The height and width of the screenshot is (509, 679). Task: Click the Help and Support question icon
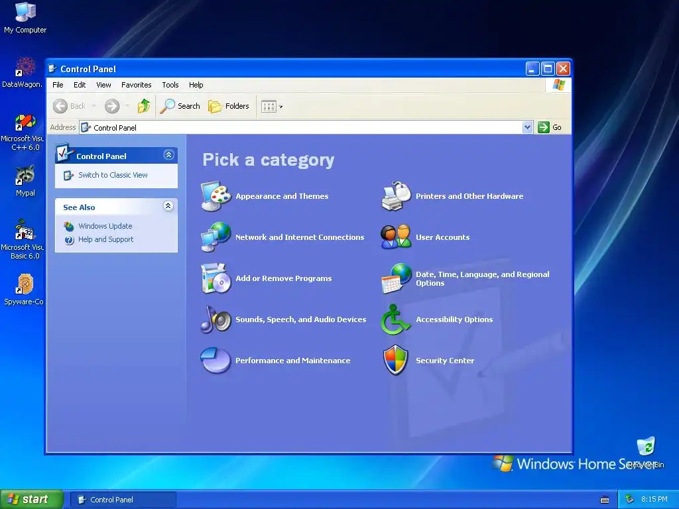(x=69, y=240)
